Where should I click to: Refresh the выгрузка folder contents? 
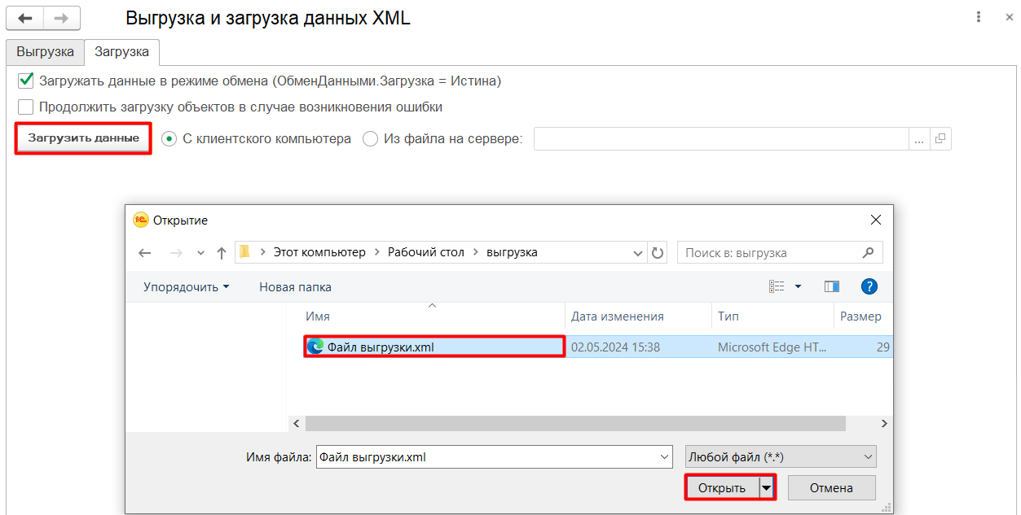click(658, 252)
